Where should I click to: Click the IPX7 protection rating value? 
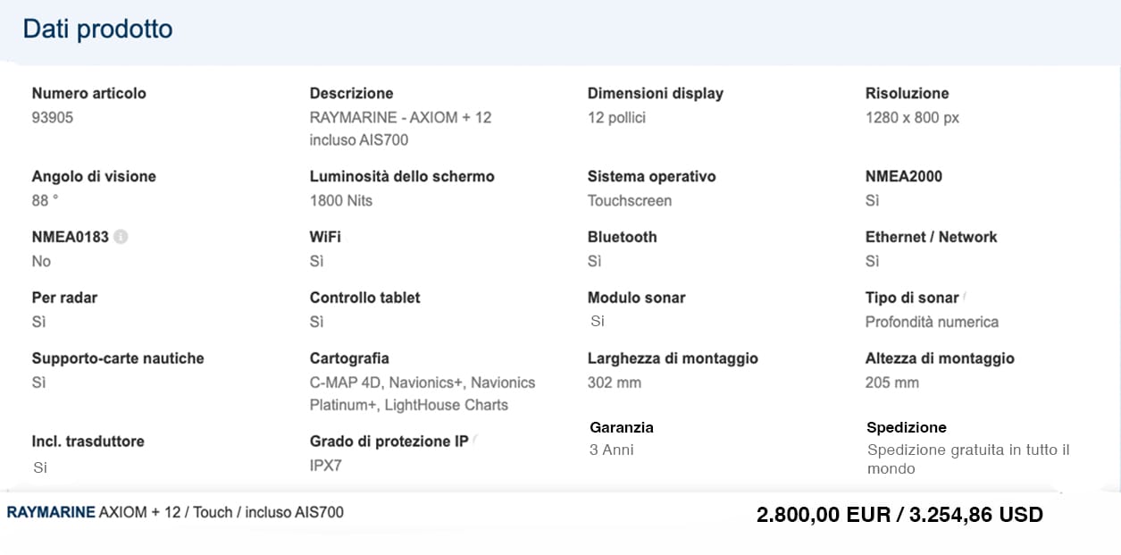[325, 465]
